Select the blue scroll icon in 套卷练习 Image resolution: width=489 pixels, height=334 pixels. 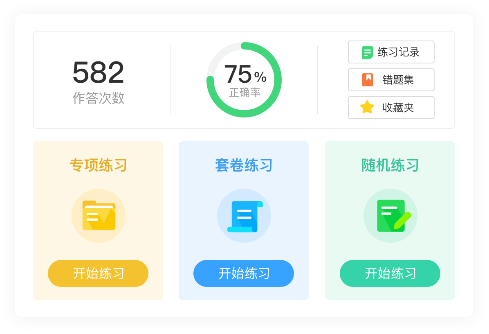pos(244,216)
